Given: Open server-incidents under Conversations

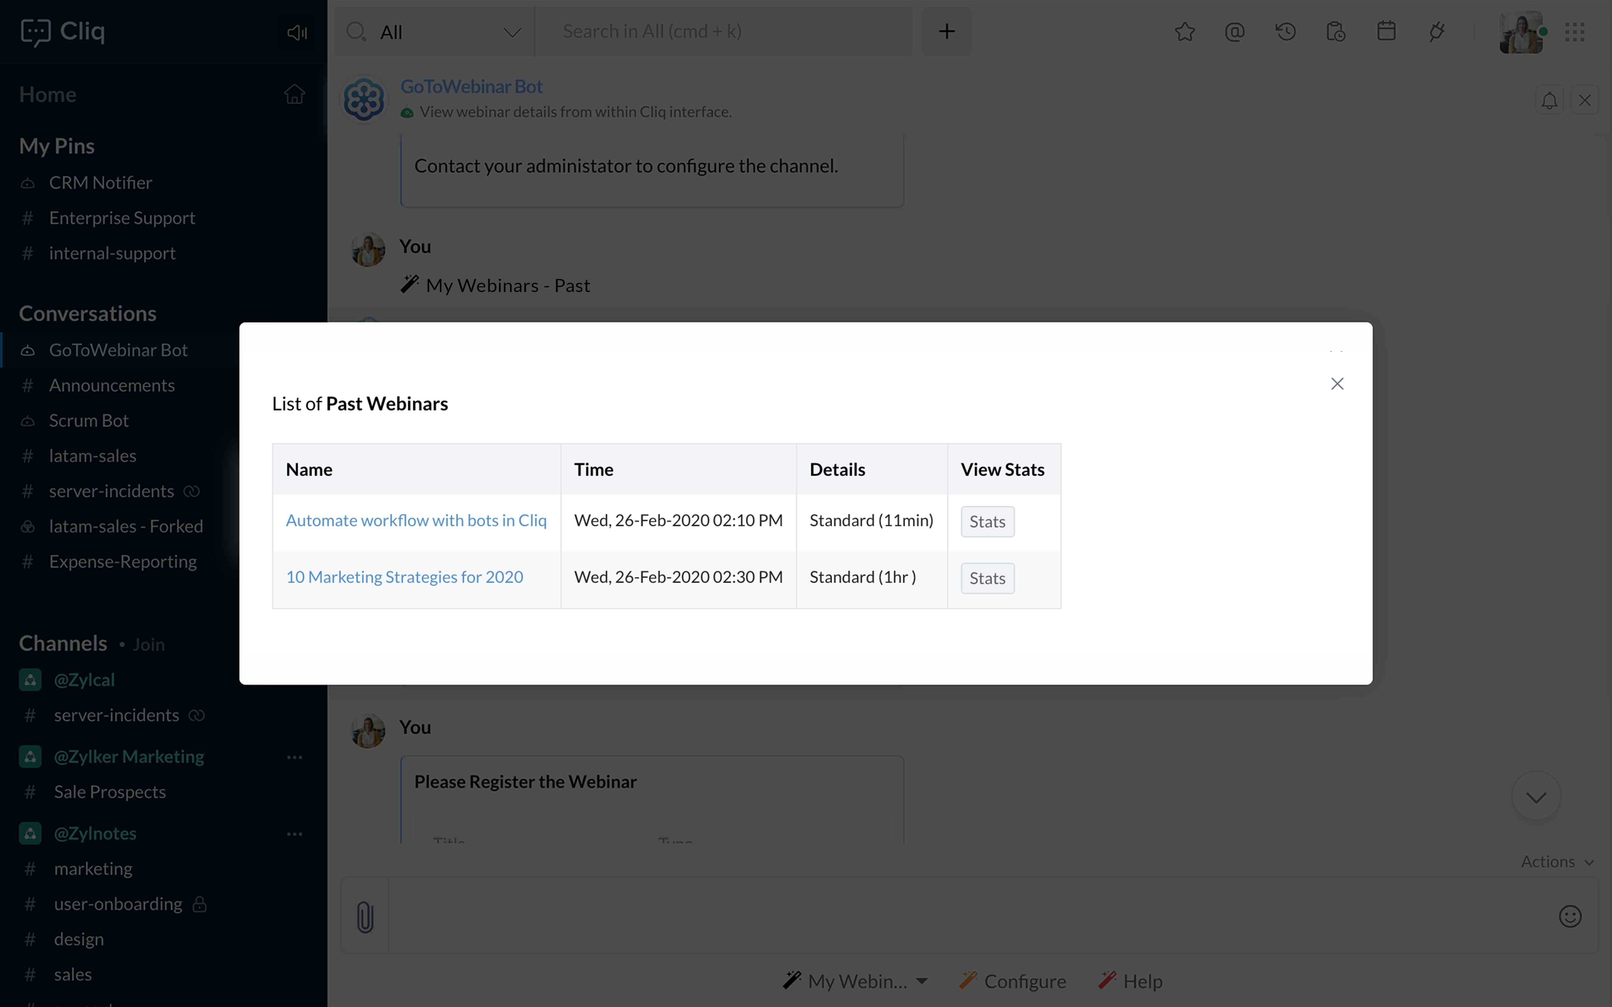Looking at the screenshot, I should [x=111, y=492].
